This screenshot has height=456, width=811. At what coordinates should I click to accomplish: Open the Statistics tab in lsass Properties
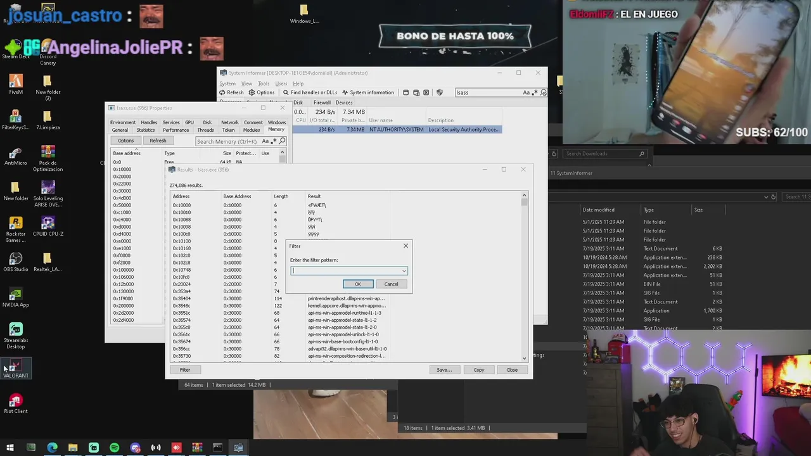click(x=145, y=130)
